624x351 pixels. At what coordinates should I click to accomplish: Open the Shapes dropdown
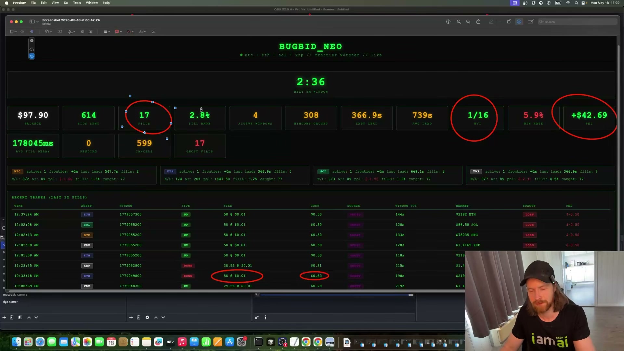(49, 32)
